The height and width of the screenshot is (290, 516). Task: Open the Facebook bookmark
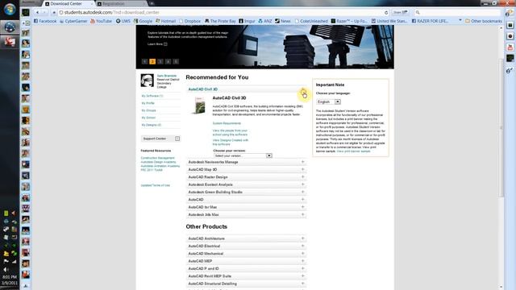45,21
